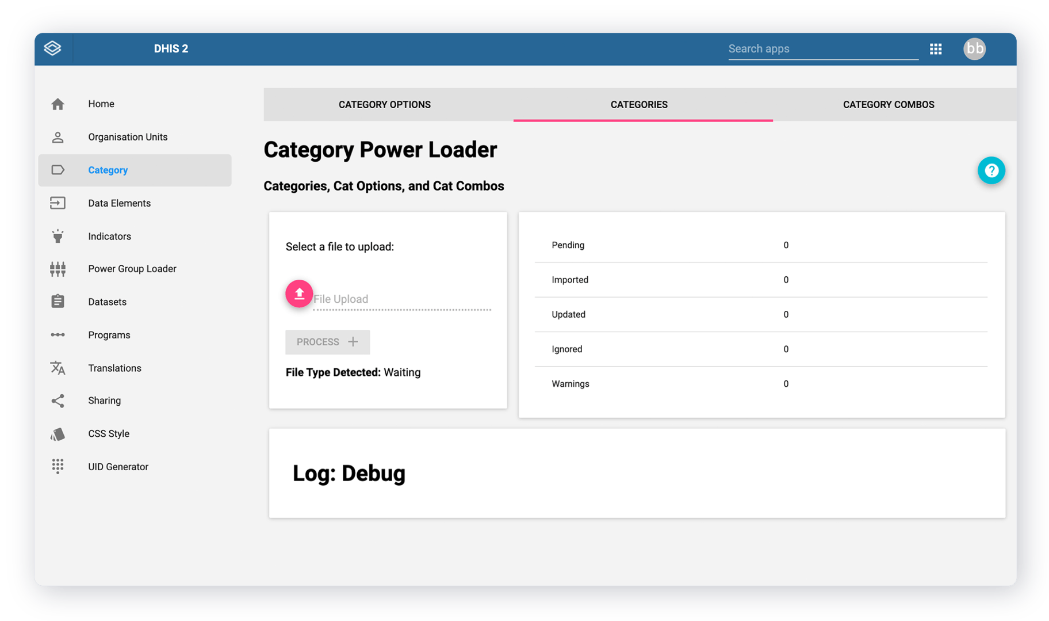Click the DHIS 2 logo icon
1049x621 pixels.
coord(52,48)
